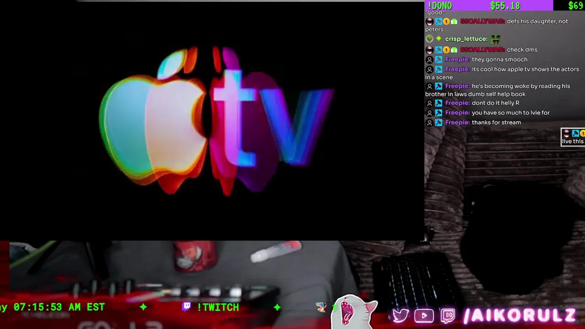
Task: Click the $69 goal amount in corner
Action: click(576, 5)
